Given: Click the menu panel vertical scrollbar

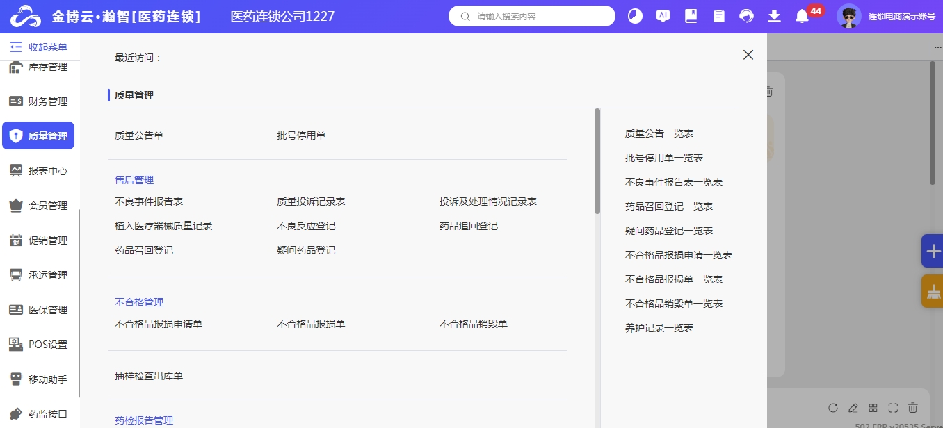Looking at the screenshot, I should click(x=597, y=161).
